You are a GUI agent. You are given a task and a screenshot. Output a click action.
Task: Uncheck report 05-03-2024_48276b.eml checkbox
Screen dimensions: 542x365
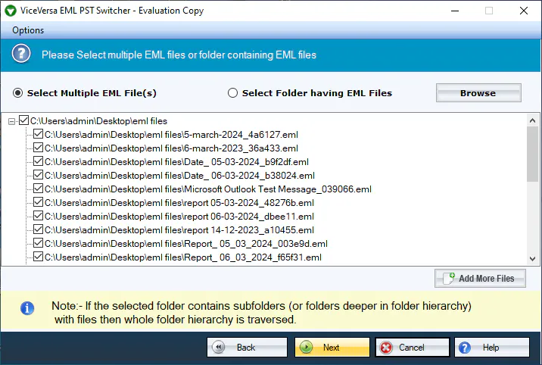click(x=38, y=202)
